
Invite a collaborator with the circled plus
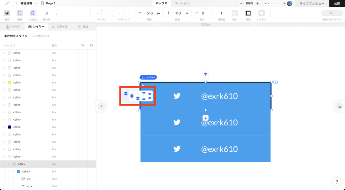[x=284, y=3]
